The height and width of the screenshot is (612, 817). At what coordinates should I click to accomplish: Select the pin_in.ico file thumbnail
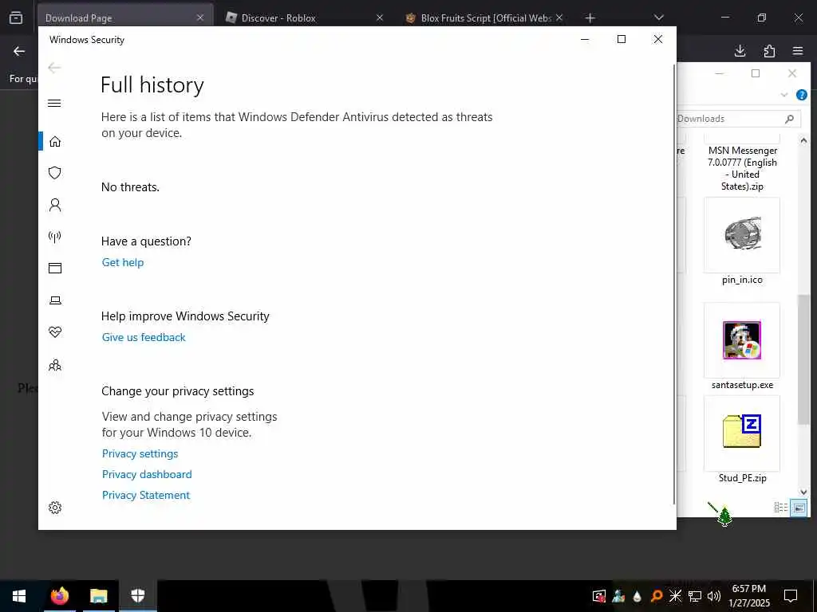coord(742,235)
